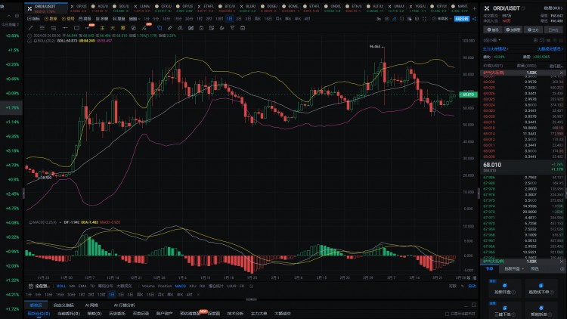The height and width of the screenshot is (319, 567).
Task: Select the trend line drawing tool
Action: (x=31, y=28)
